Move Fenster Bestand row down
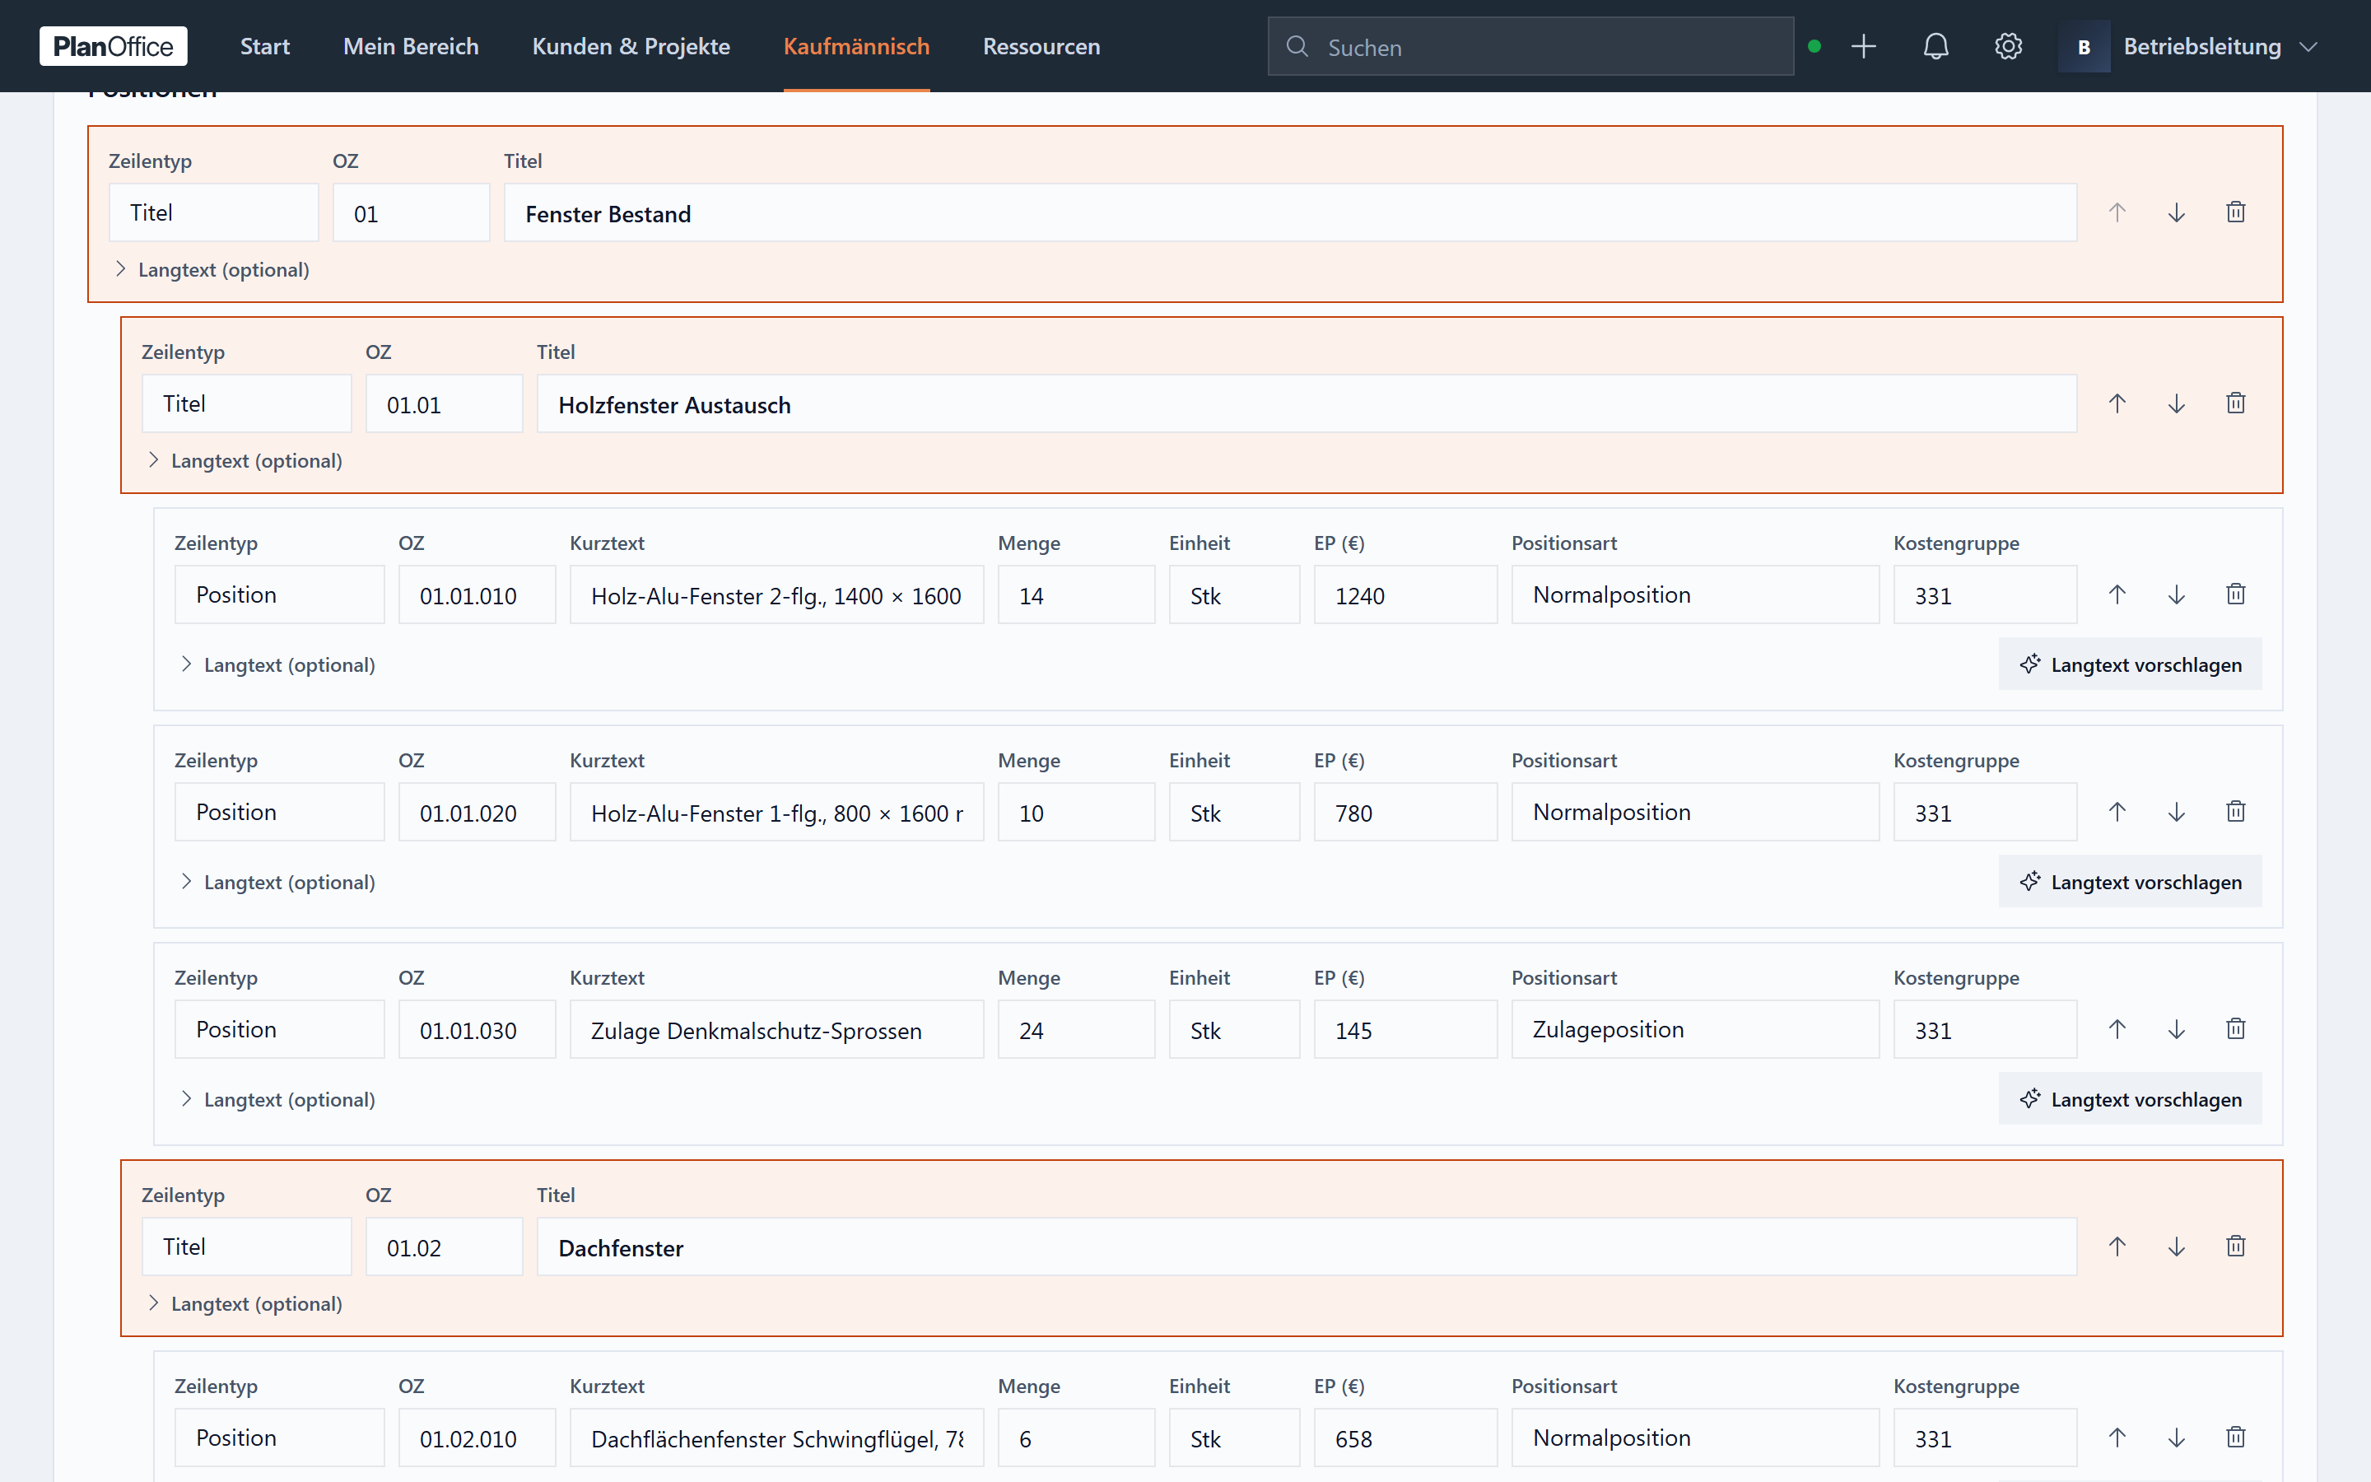This screenshot has width=2371, height=1482. (x=2176, y=212)
